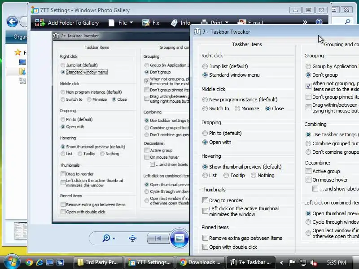This screenshot has height=269, width=359.
Task: Select Standard window menu in front Tweaker window
Action: coord(205,75)
